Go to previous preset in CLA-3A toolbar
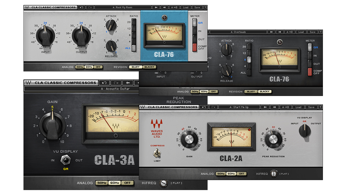 (128, 83)
